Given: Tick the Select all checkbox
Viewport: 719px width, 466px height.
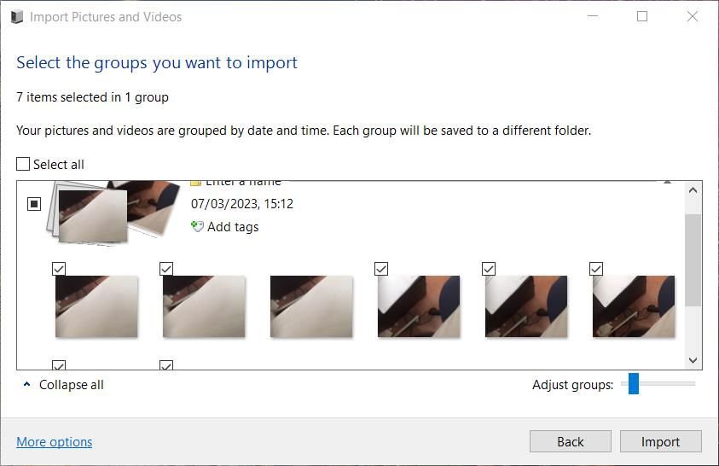Looking at the screenshot, I should click(23, 164).
